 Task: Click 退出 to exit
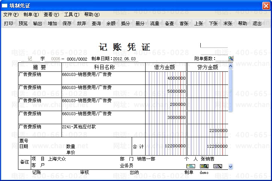[257, 23]
